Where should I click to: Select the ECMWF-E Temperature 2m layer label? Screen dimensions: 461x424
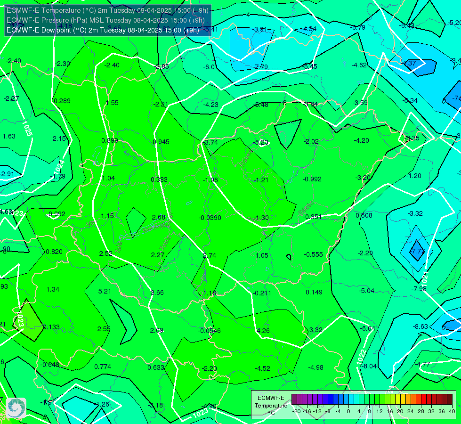(108, 10)
